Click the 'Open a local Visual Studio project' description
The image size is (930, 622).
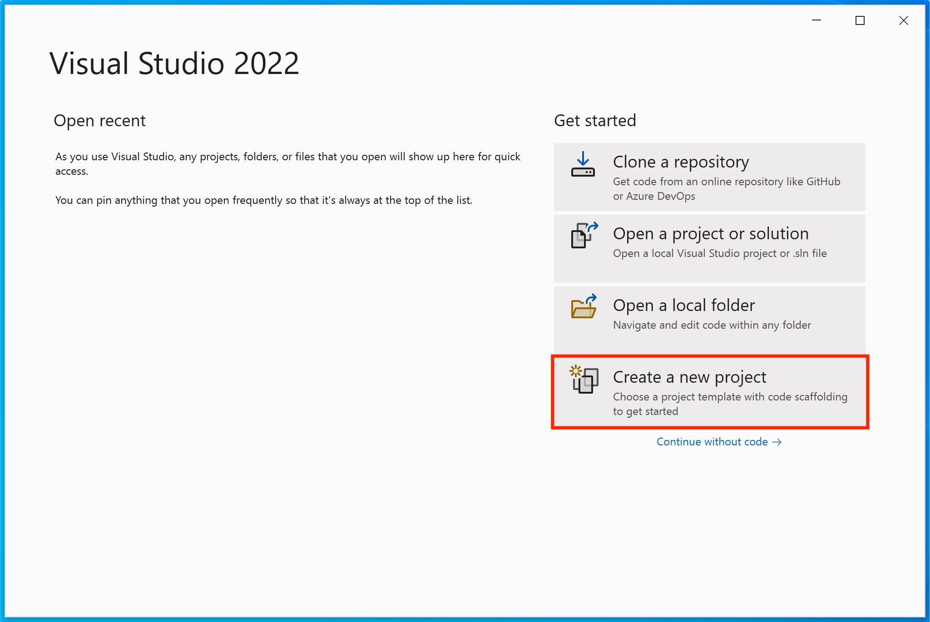tap(719, 253)
